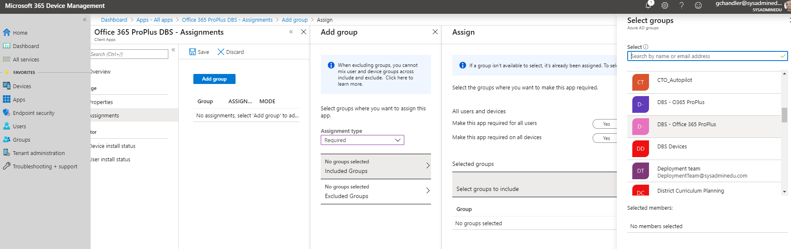This screenshot has width=791, height=249.
Task: Toggle 'required on all devices' Yes switch
Action: click(x=606, y=138)
